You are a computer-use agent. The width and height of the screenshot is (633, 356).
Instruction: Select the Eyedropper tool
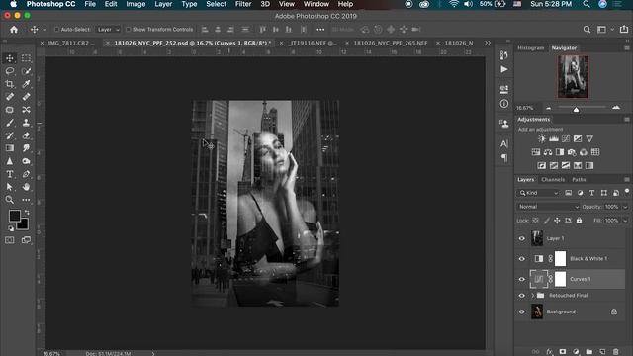point(26,84)
